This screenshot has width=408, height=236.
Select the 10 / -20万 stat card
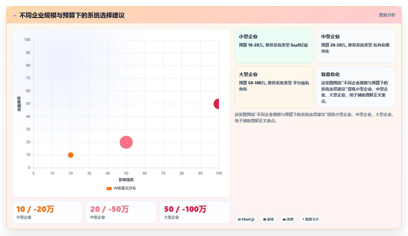47,212
